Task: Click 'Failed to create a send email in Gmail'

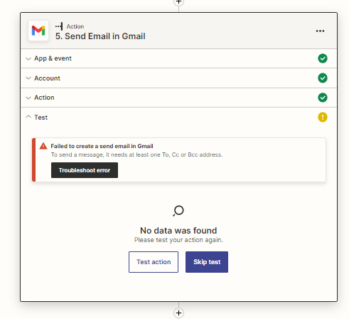Action: coord(102,146)
